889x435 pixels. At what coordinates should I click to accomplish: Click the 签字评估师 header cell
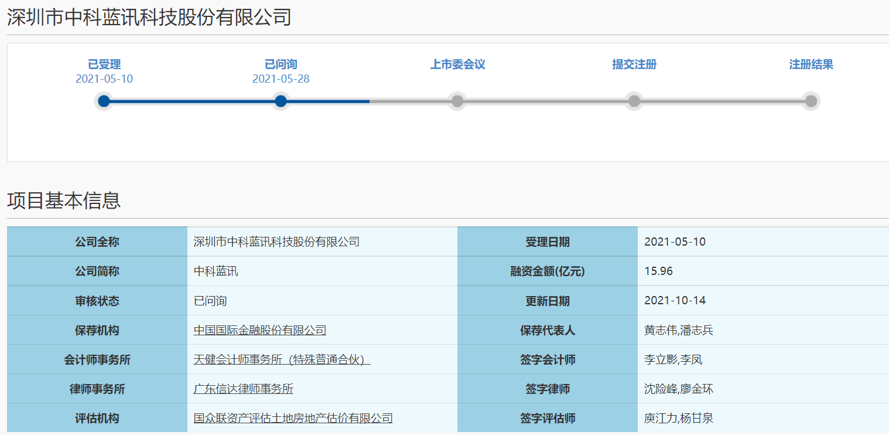548,418
